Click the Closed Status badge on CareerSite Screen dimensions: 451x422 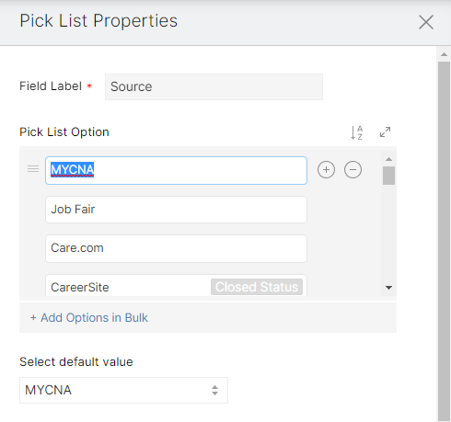pyautogui.click(x=257, y=287)
